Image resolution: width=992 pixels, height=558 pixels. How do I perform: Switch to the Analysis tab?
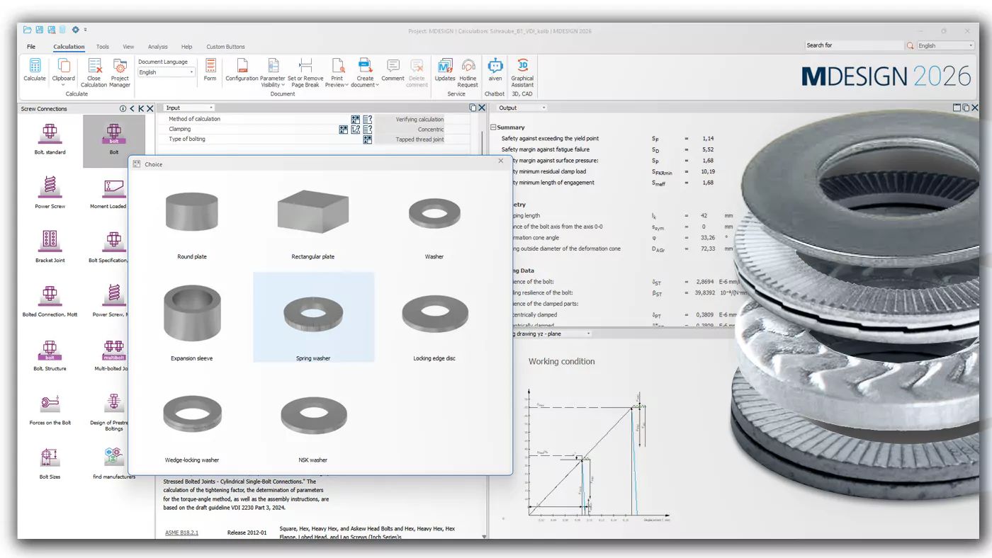pos(157,47)
